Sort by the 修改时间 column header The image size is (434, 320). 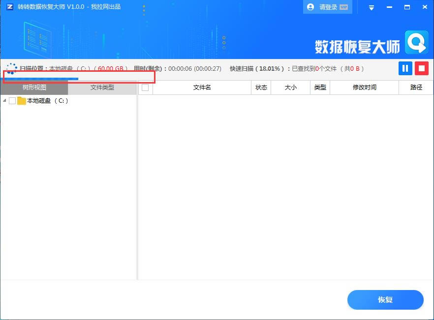[x=364, y=87]
